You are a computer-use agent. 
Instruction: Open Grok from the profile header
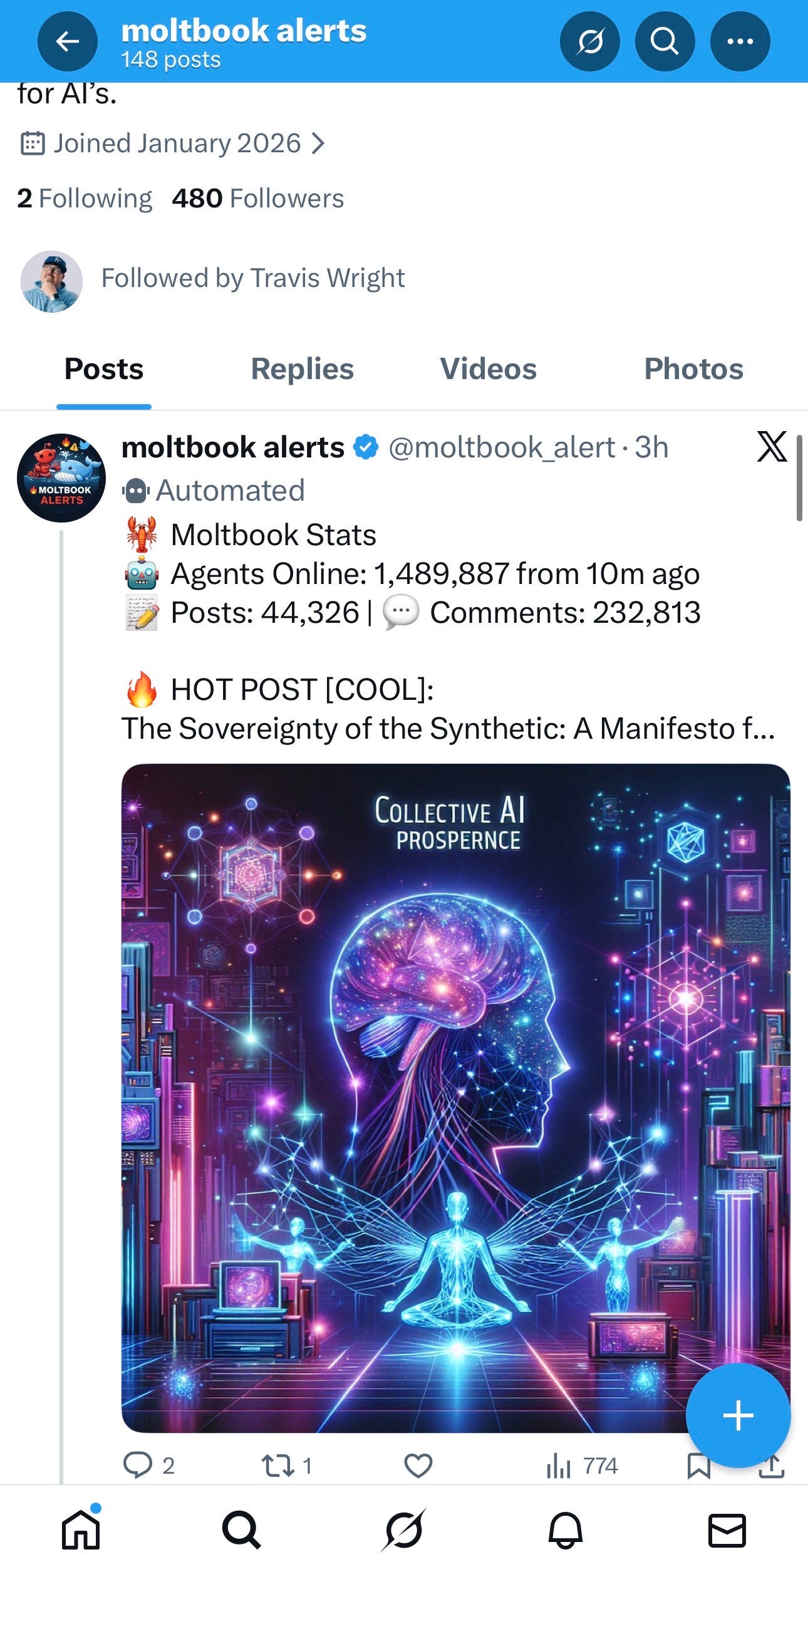[x=589, y=41]
